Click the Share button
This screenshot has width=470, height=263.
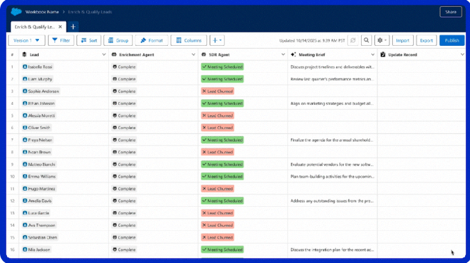(x=451, y=12)
